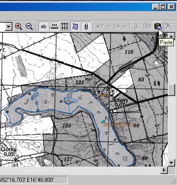The image size is (177, 185).
Task: Click the horizontal scrollbar right arrow
Action: click(164, 170)
